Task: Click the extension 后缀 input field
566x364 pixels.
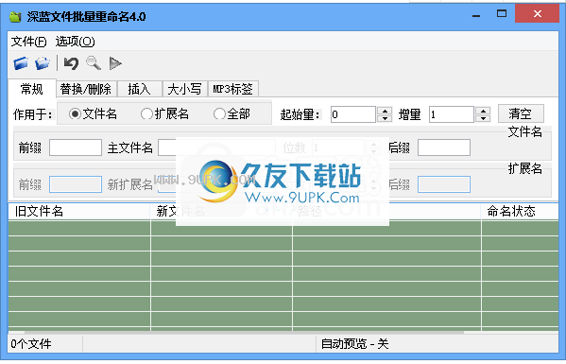Action: pyautogui.click(x=443, y=184)
